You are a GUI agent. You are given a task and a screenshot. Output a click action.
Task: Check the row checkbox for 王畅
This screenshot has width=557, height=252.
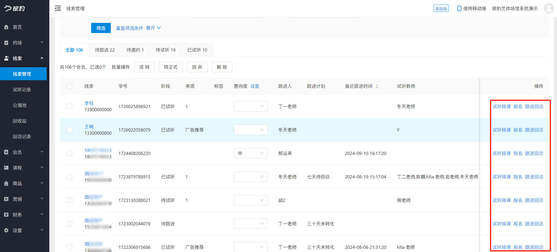click(x=70, y=130)
